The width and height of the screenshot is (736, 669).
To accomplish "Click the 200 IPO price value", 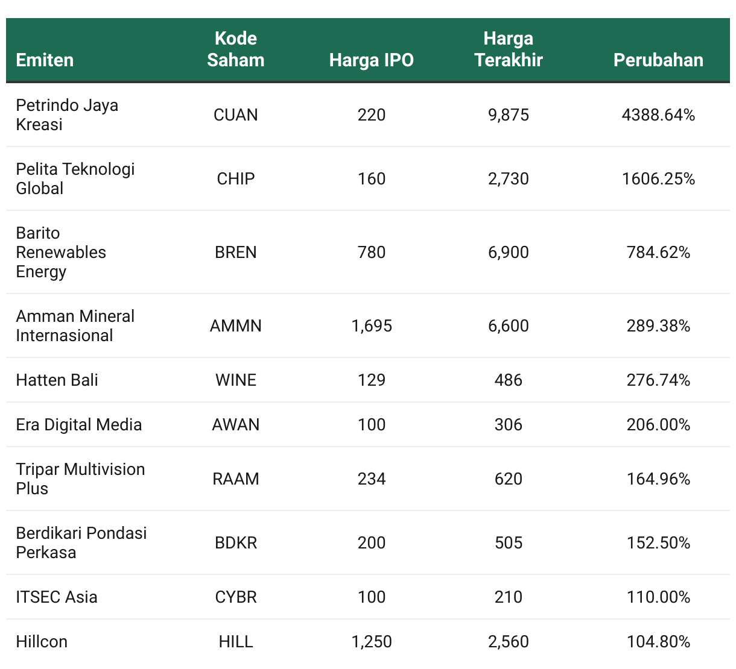I will tap(371, 542).
